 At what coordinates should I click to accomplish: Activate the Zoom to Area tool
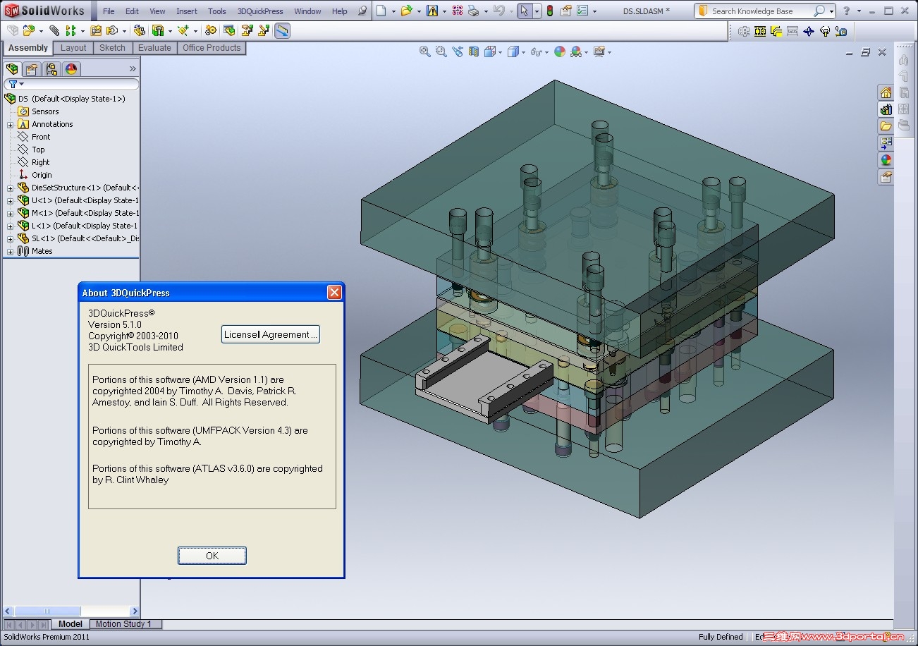coord(441,51)
